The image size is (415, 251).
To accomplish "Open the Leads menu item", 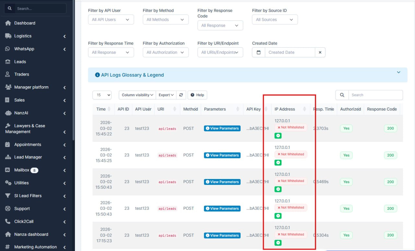I will [20, 62].
